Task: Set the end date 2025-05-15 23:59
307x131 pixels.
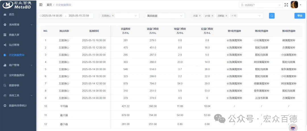Action: coord(79,16)
